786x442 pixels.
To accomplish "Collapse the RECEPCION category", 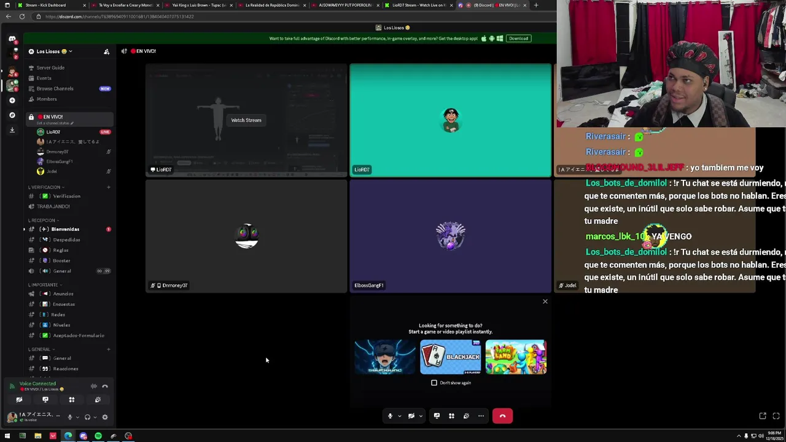I will pyautogui.click(x=43, y=220).
